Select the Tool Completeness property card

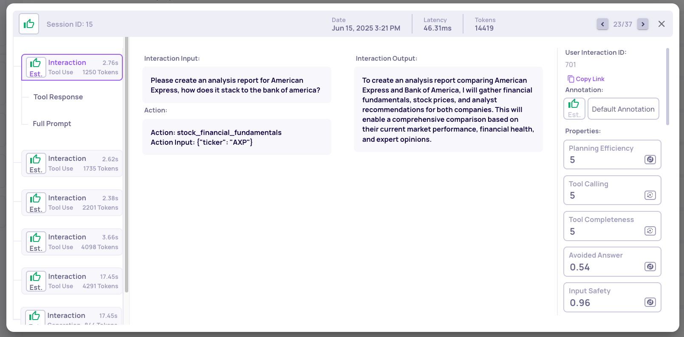tap(612, 226)
